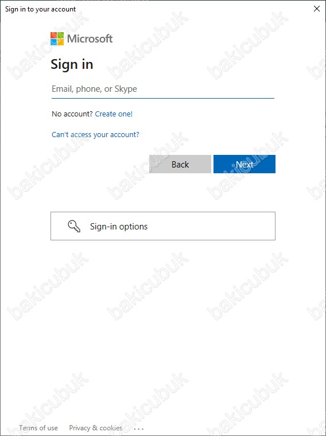Go back with the Back button
Image resolution: width=326 pixels, height=436 pixels.
[x=180, y=164]
